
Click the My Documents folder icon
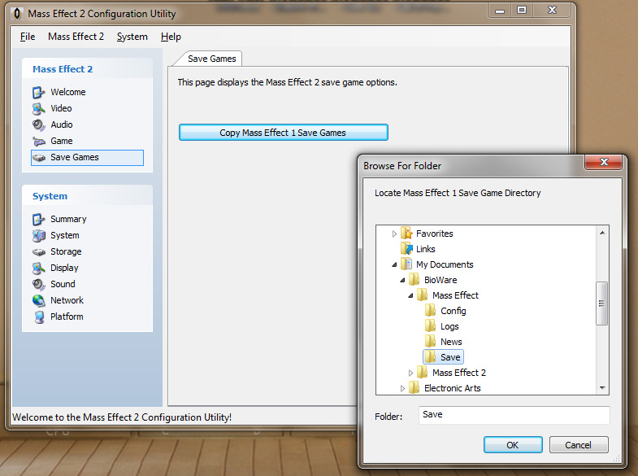(406, 264)
